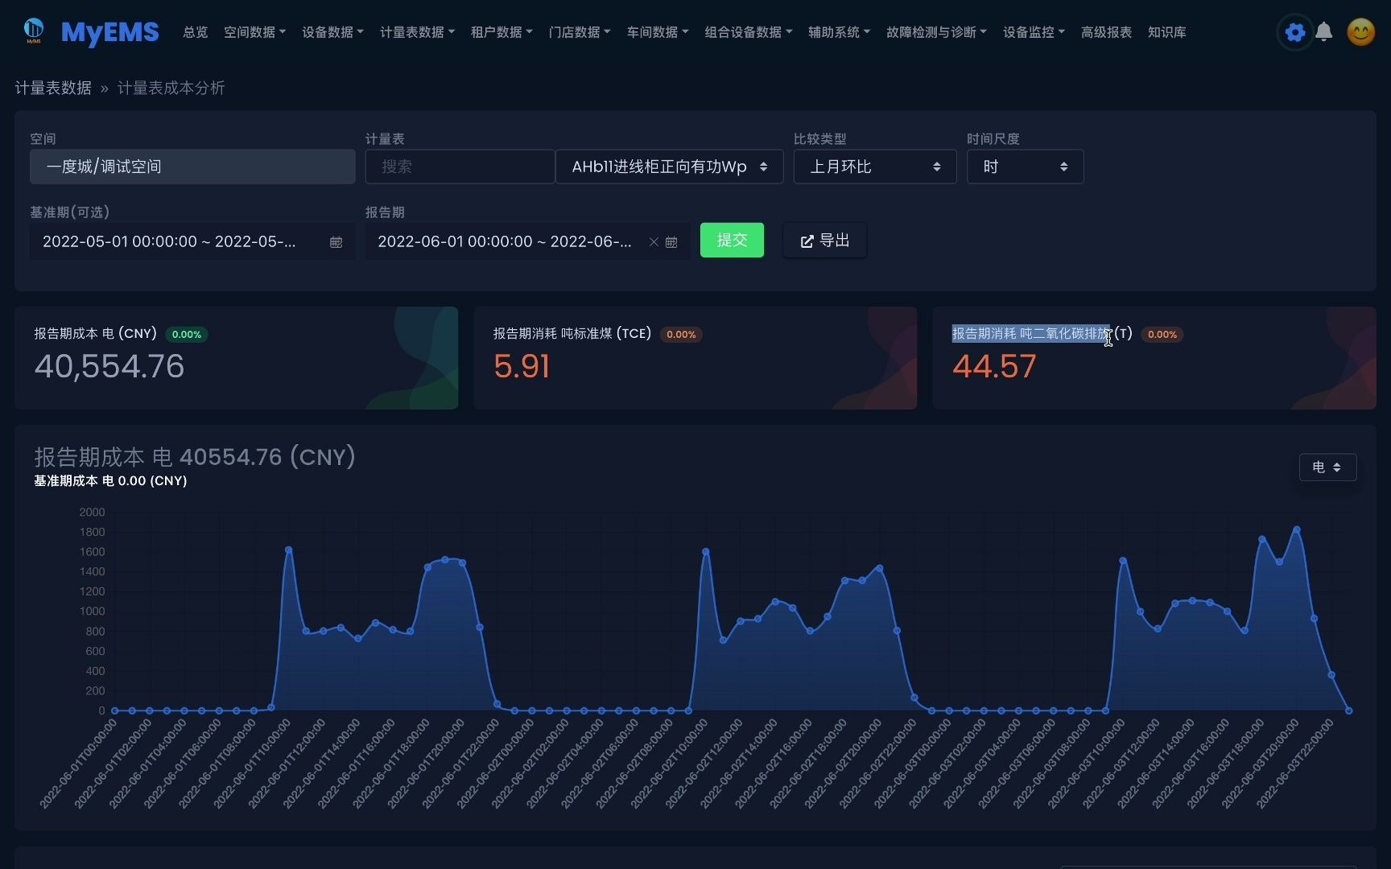Click reporting period date range field
1391x869 pixels.
(x=527, y=241)
